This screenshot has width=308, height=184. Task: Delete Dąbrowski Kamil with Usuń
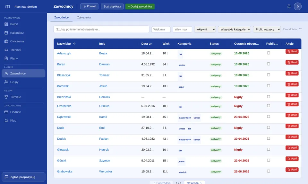tap(292, 115)
